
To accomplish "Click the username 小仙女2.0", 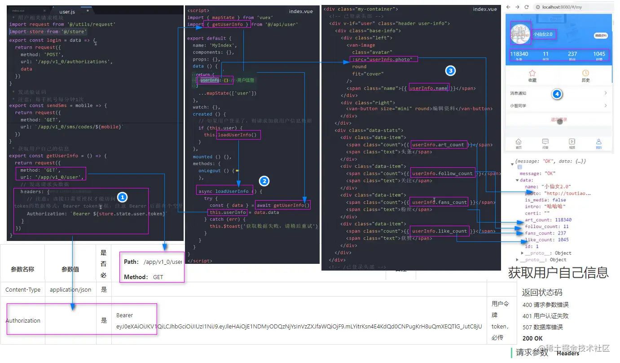I will [x=542, y=35].
